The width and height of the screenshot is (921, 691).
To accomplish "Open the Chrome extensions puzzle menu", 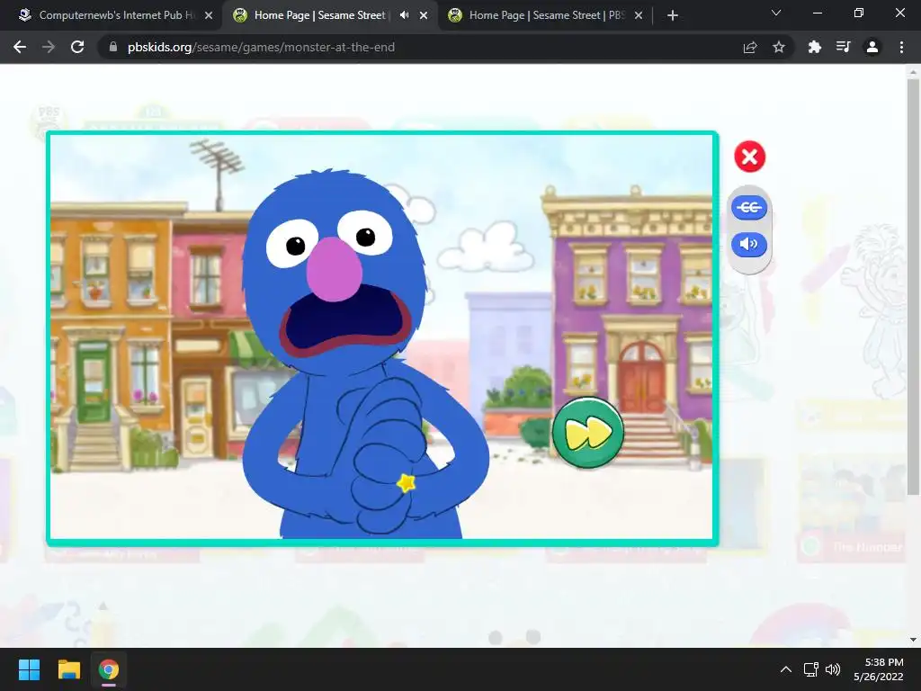I will coord(815,47).
